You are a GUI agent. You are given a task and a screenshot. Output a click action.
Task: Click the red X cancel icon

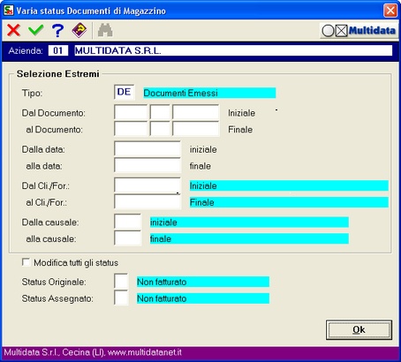[x=13, y=30]
